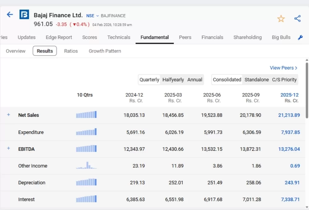Bookmark stock using the star icon
The height and width of the screenshot is (210, 309).
281,19
